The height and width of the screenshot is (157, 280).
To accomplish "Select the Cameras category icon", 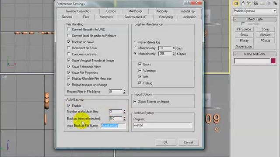I will click(x=255, y=3).
